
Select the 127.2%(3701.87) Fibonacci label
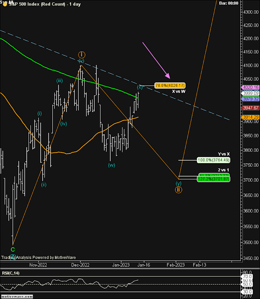pos(213,179)
